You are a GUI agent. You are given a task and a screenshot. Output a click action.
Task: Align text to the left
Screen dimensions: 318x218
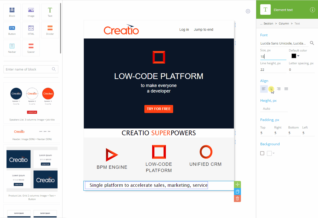click(264, 89)
